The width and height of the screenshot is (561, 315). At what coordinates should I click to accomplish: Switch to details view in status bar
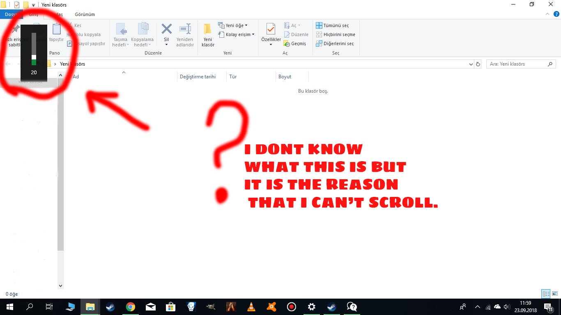tap(546, 294)
